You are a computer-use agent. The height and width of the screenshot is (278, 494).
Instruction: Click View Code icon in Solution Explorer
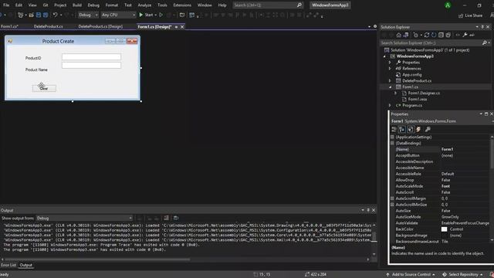(458, 35)
